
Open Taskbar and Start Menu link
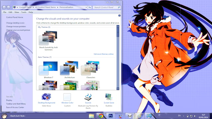tap(16, 104)
